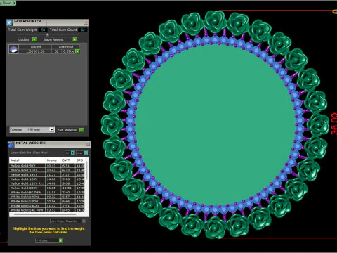Click the Gem Reporter panel icon
The image size is (337, 253).
9,22
